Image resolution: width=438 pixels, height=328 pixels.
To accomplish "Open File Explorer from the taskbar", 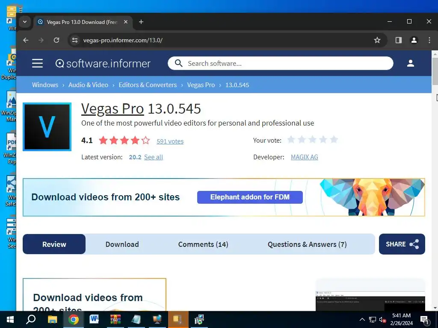I will (x=52, y=319).
